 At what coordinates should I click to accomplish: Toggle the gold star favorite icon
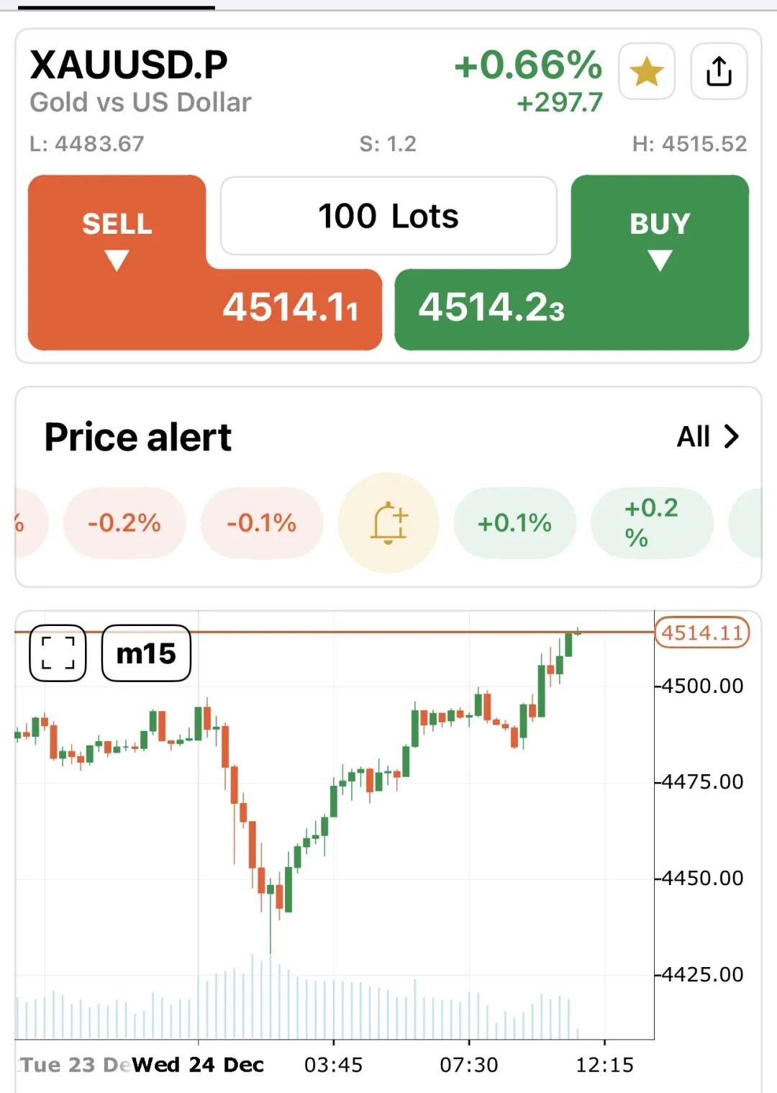coord(646,71)
